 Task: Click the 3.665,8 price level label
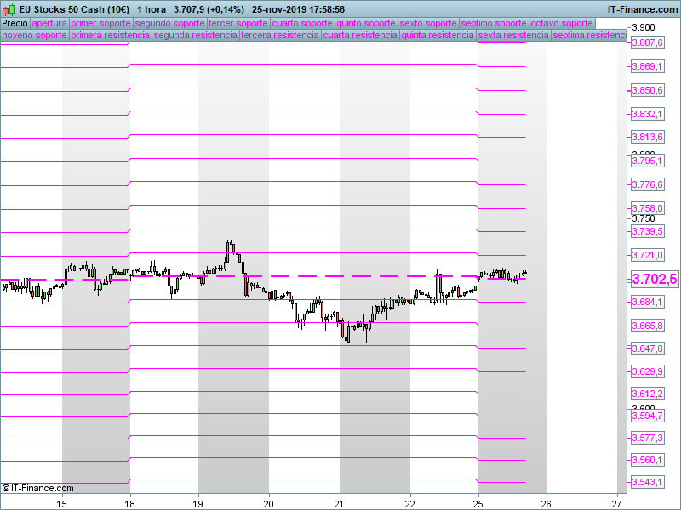click(647, 326)
